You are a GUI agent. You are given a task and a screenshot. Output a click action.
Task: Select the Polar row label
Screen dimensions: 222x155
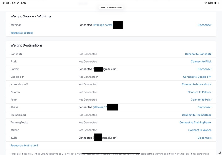pos(13,100)
